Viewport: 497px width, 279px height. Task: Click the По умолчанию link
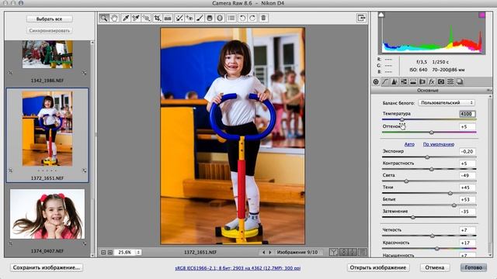(x=438, y=144)
